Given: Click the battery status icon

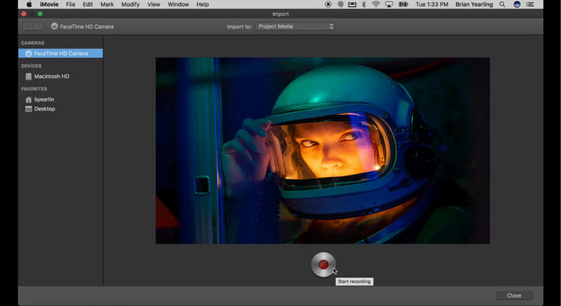Looking at the screenshot, I should (403, 4).
